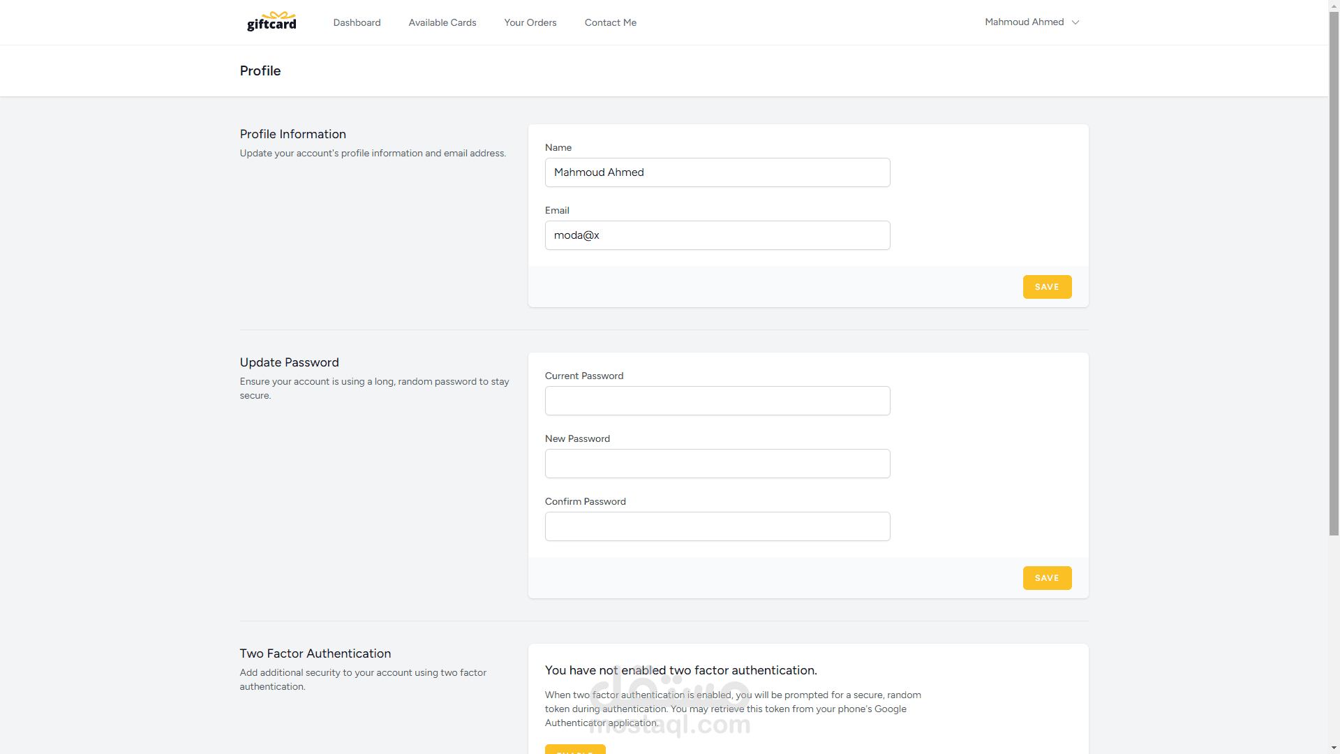The height and width of the screenshot is (754, 1340).
Task: Click into the Email input field
Action: 717,235
